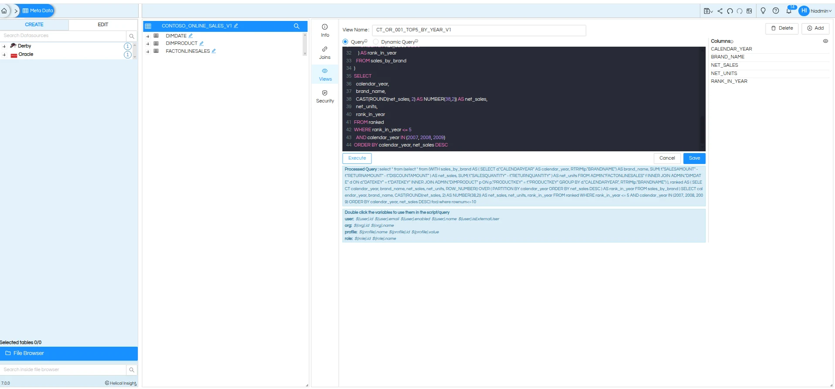Toggle the panel layout icon
Screen dimensions: 835x389
tap(749, 11)
